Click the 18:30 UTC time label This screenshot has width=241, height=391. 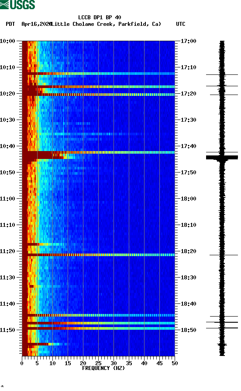coord(188,278)
